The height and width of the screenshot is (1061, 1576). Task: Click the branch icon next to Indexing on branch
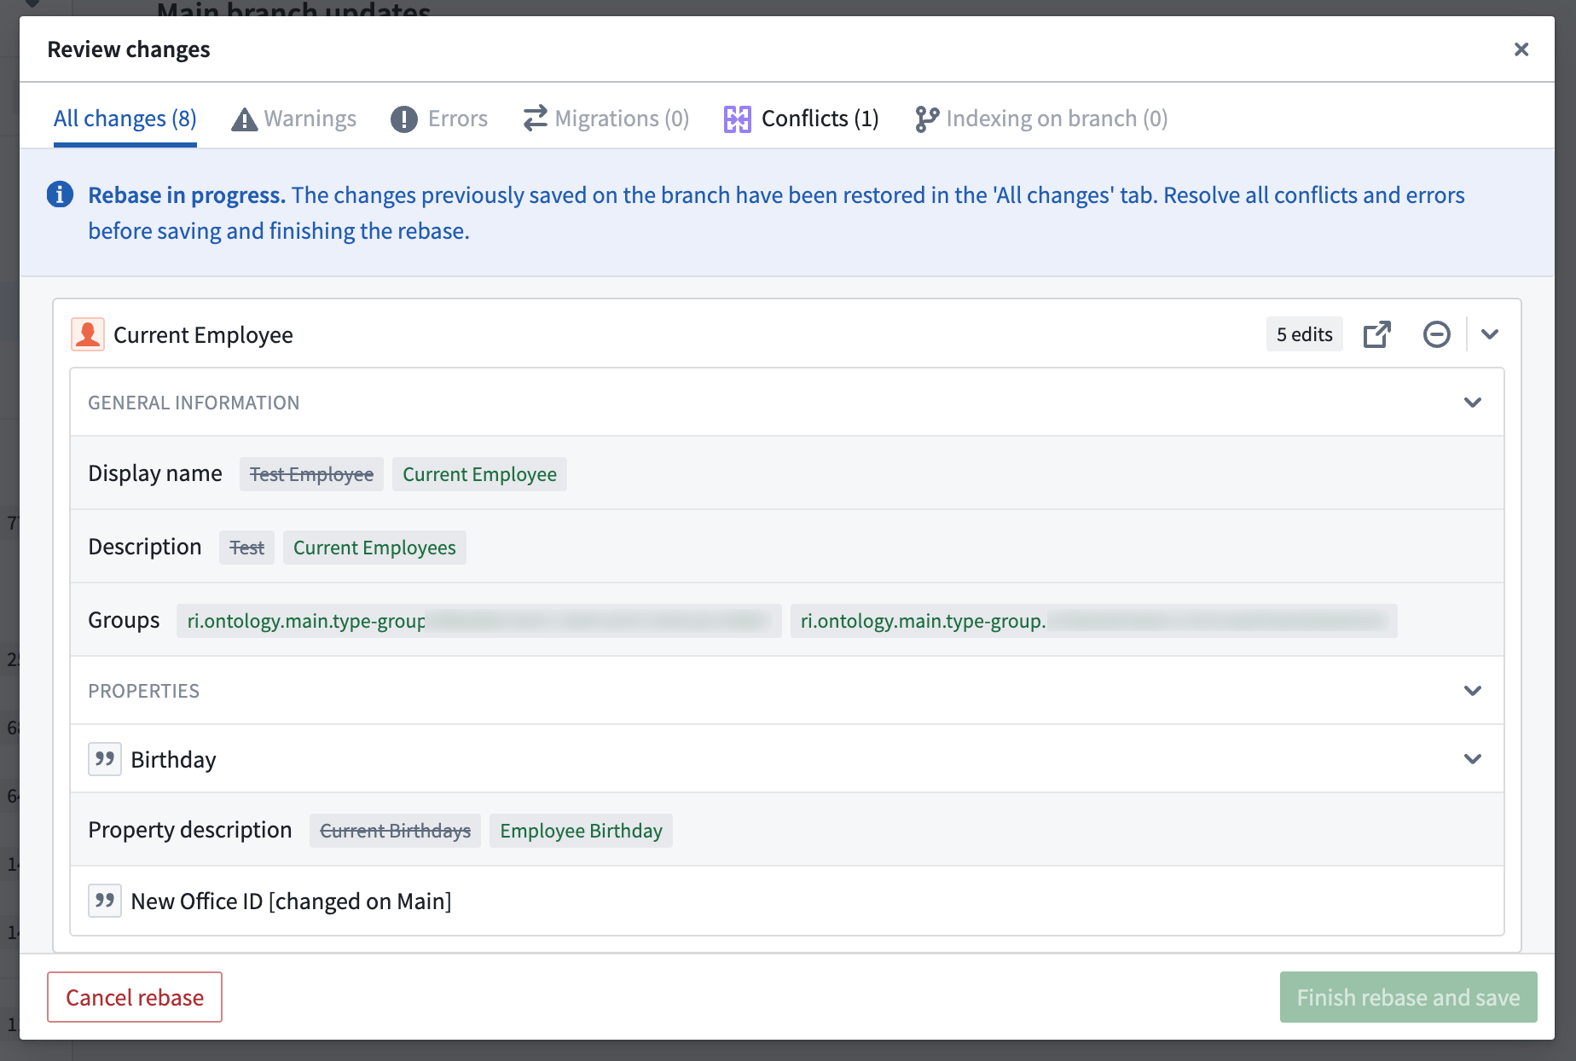click(926, 119)
